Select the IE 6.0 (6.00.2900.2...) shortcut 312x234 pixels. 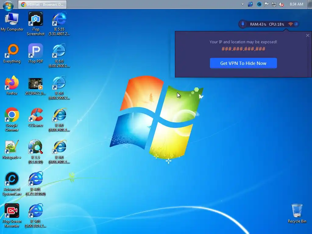tap(59, 87)
